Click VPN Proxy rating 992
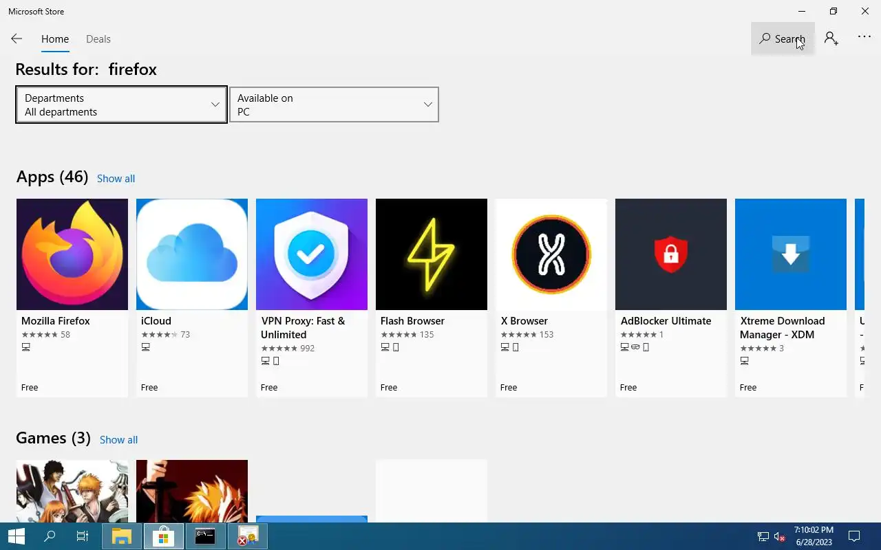The image size is (881, 550). point(288,349)
